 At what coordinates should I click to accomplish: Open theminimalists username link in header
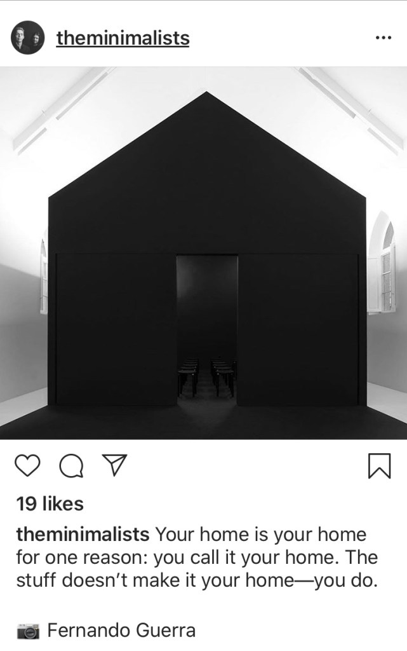(x=123, y=38)
